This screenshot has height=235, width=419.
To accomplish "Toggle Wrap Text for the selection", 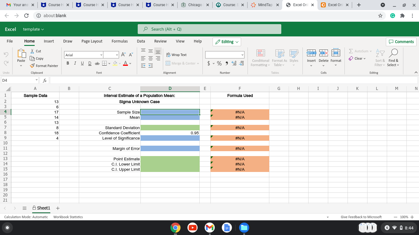I will pyautogui.click(x=177, y=55).
